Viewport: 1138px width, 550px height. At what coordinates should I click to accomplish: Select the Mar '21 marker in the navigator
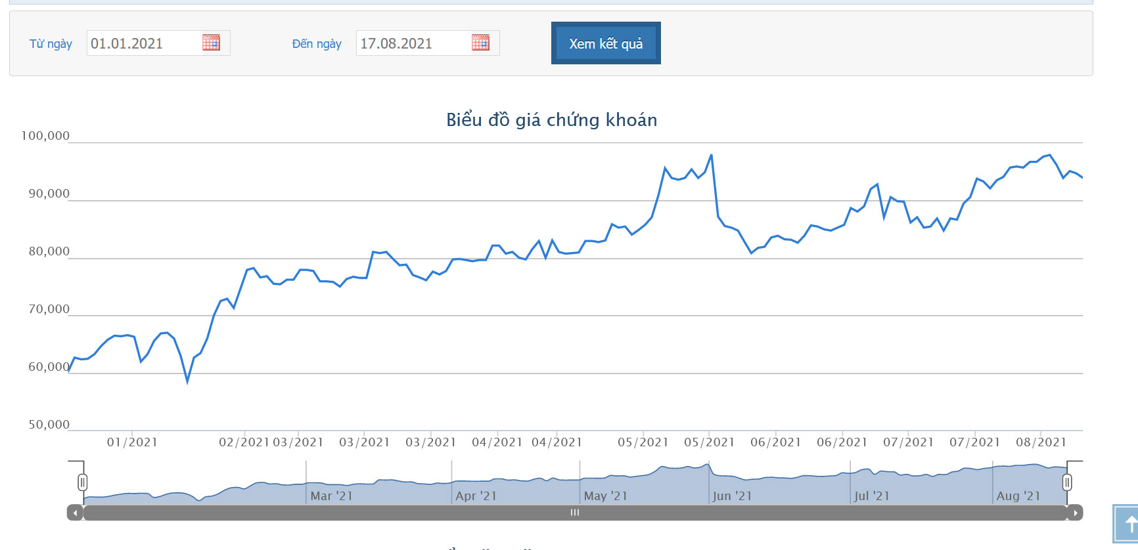coord(331,496)
